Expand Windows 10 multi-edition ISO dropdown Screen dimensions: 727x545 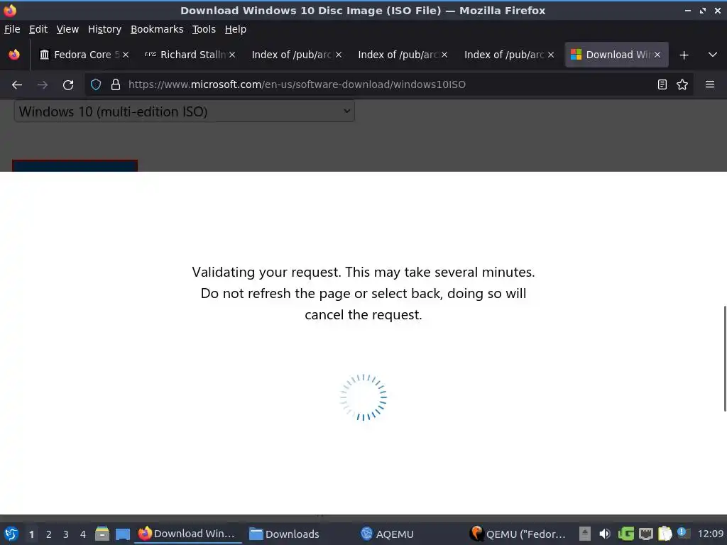pyautogui.click(x=185, y=111)
